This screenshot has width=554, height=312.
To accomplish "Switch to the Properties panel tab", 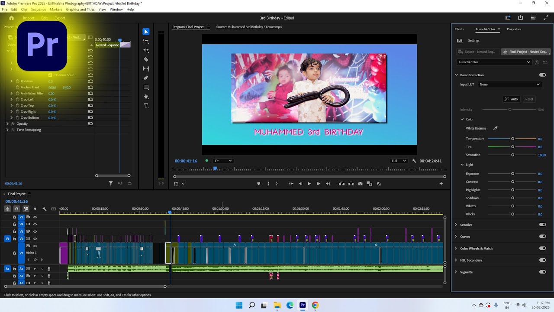I will [x=514, y=29].
